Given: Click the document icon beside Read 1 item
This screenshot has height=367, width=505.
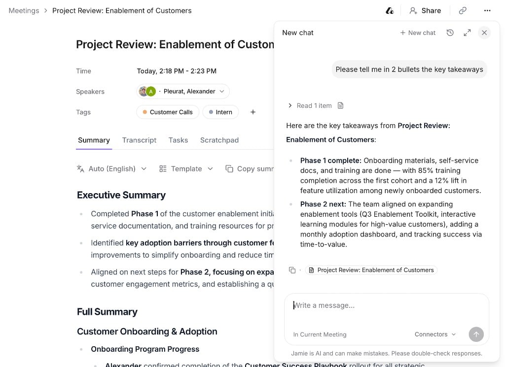Looking at the screenshot, I should pyautogui.click(x=340, y=105).
